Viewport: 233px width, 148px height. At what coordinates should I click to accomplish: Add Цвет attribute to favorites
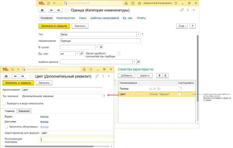(31, 76)
